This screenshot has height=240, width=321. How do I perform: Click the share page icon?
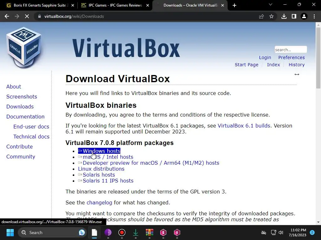pyautogui.click(x=261, y=16)
